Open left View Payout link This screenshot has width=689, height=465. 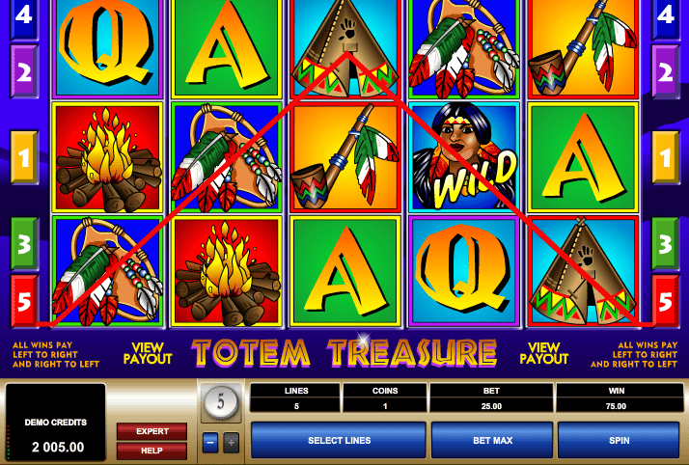point(148,353)
